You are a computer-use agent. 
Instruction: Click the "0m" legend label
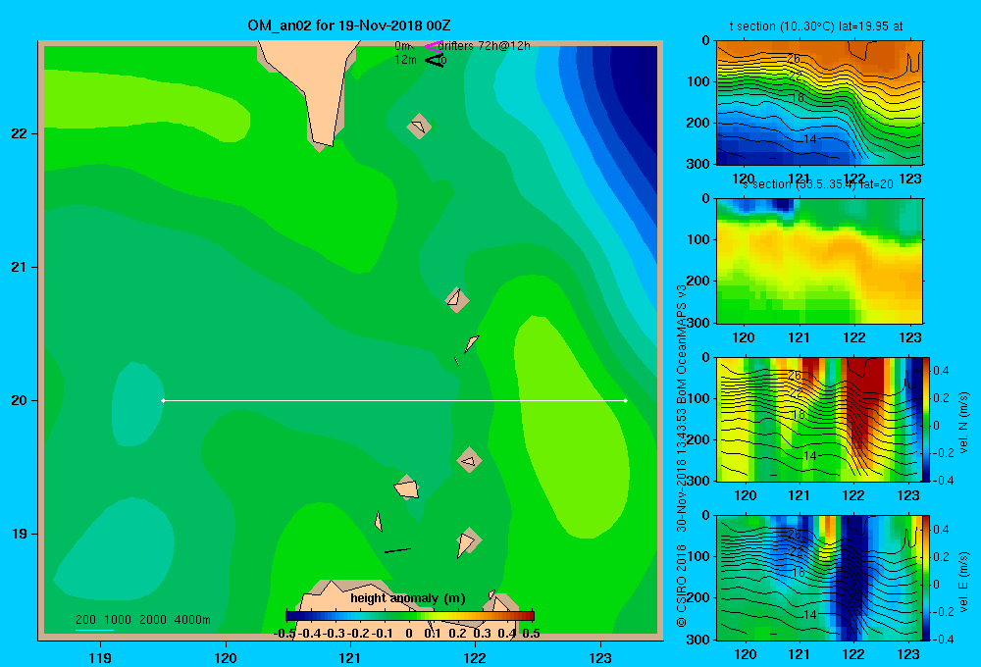[402, 46]
